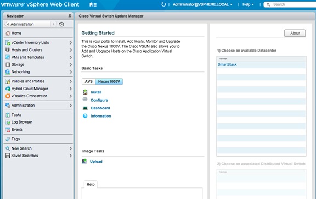
Task: Click Hosts and Clusters icon
Action: click(x=8, y=50)
